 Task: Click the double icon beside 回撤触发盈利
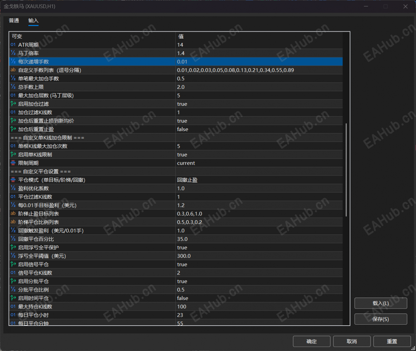(x=13, y=230)
